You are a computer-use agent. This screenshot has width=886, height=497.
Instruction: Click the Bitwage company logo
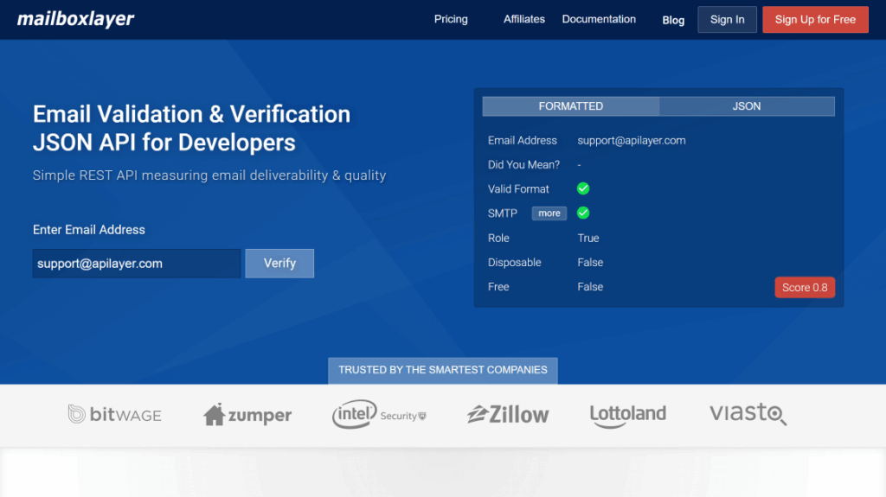point(114,415)
